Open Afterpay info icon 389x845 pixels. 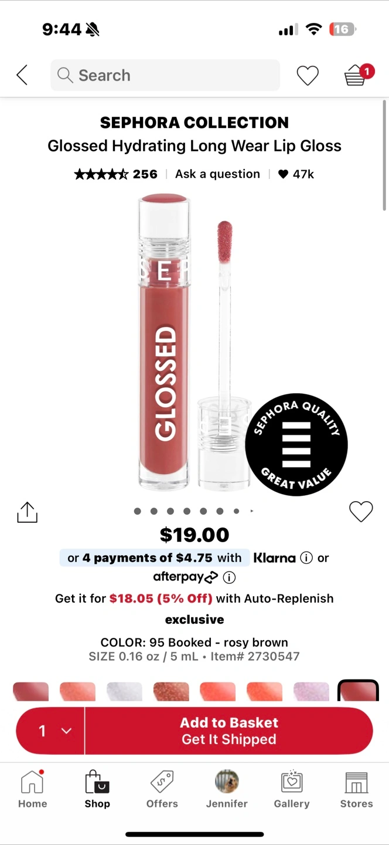(x=229, y=577)
